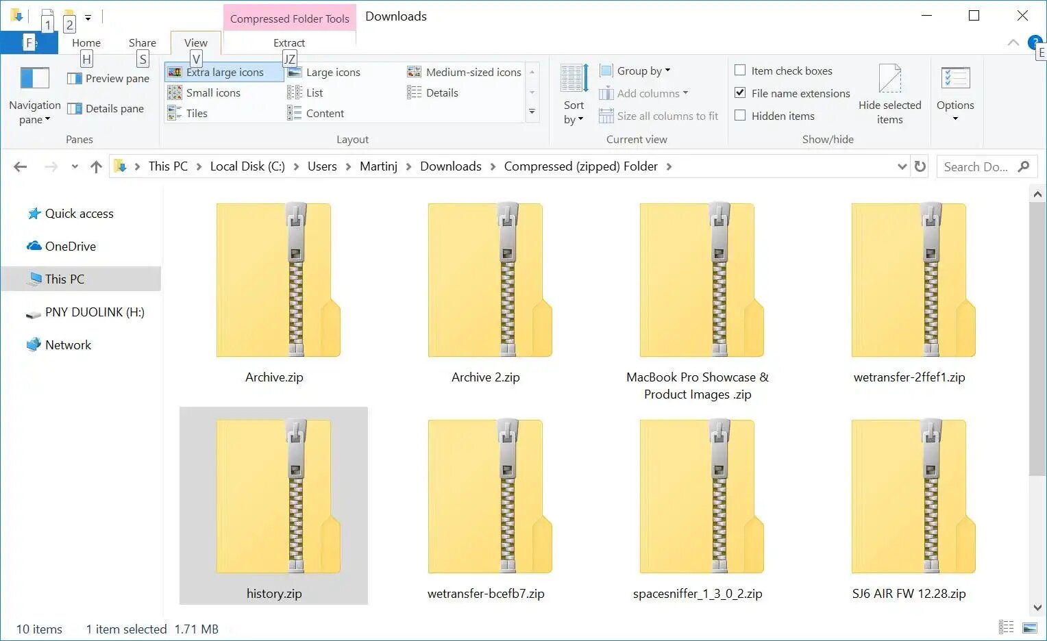This screenshot has width=1047, height=641.
Task: Expand the Group by menu
Action: coord(635,71)
